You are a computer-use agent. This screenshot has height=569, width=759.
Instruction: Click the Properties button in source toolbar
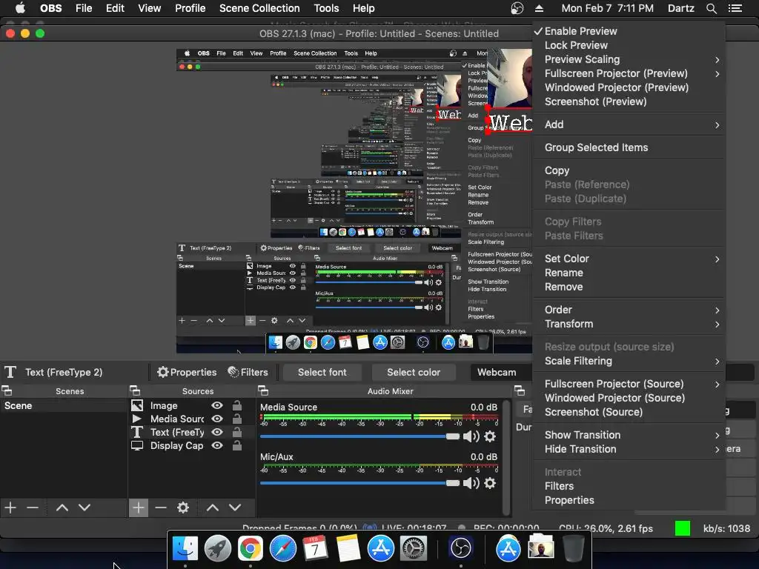187,372
